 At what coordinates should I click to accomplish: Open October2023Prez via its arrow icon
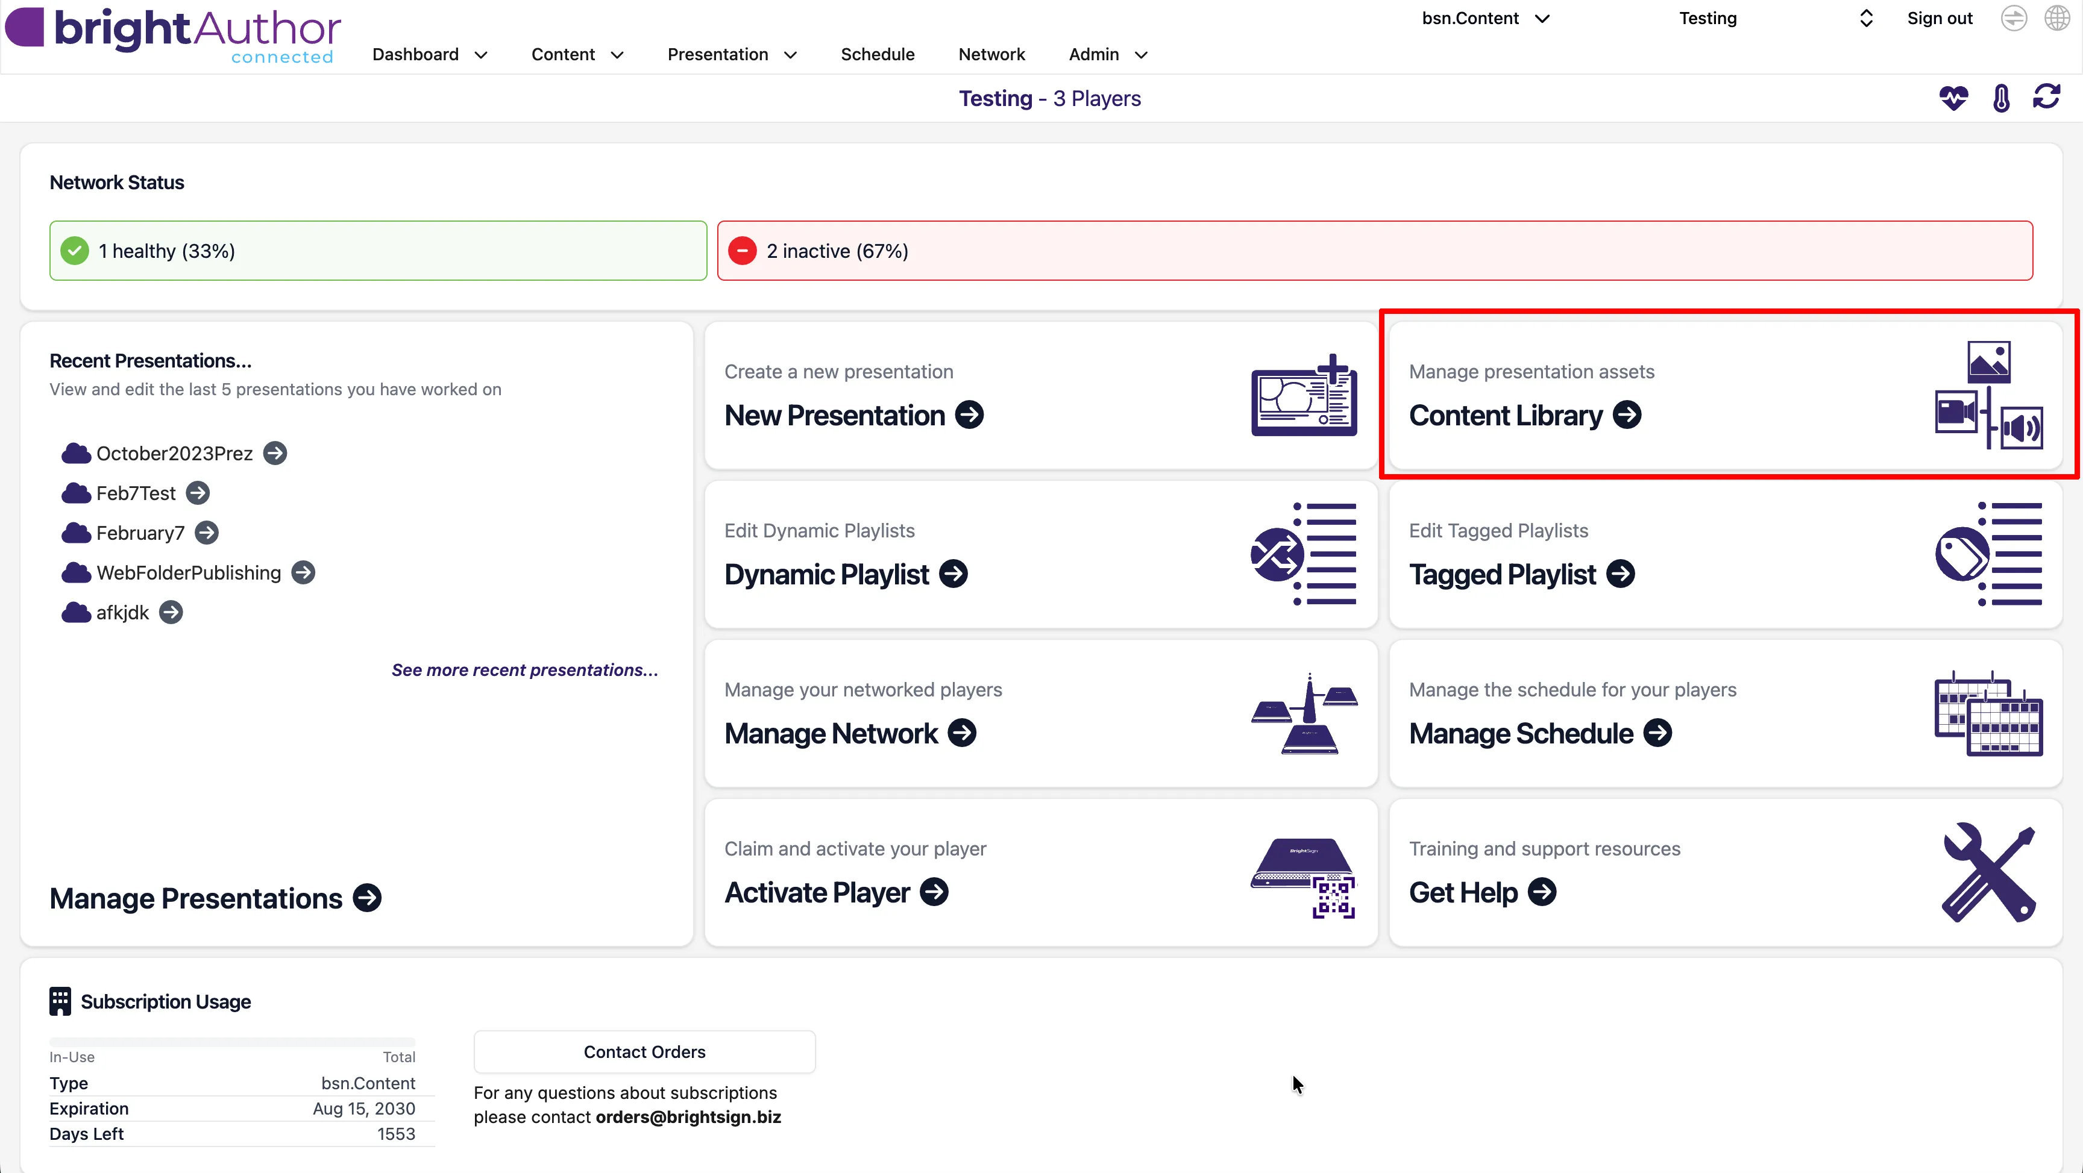click(275, 452)
